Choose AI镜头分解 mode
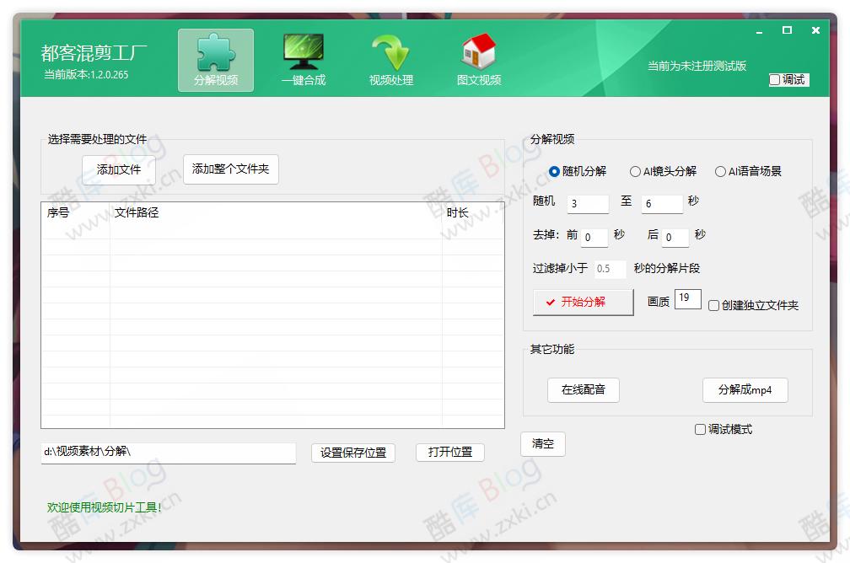 pyautogui.click(x=634, y=170)
